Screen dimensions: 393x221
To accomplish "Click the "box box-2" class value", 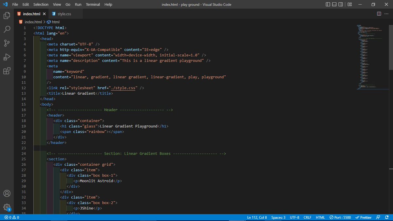I will (103, 203).
